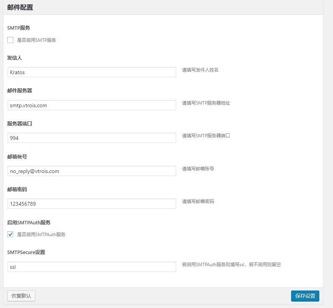Uncheck the SMTPAuth service checkbox
The height and width of the screenshot is (308, 333).
pyautogui.click(x=10, y=235)
